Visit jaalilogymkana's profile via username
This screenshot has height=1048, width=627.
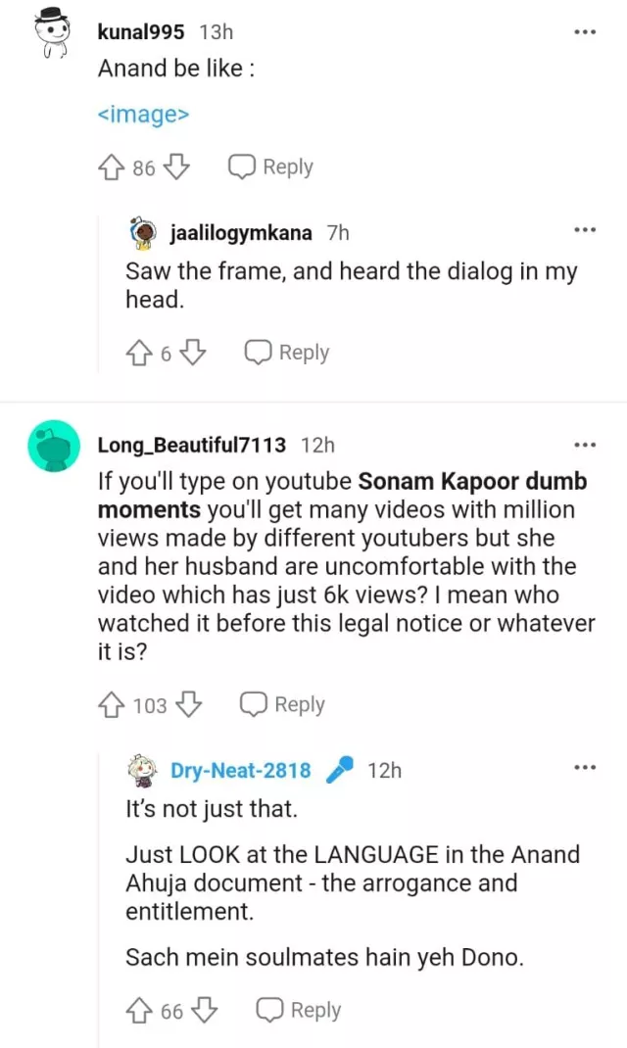click(241, 233)
